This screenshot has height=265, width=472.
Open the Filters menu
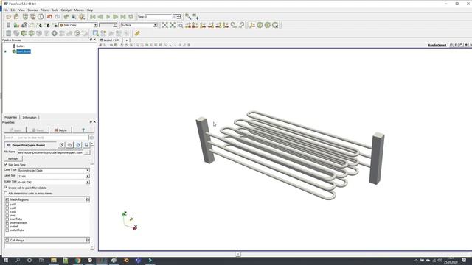click(x=44, y=10)
